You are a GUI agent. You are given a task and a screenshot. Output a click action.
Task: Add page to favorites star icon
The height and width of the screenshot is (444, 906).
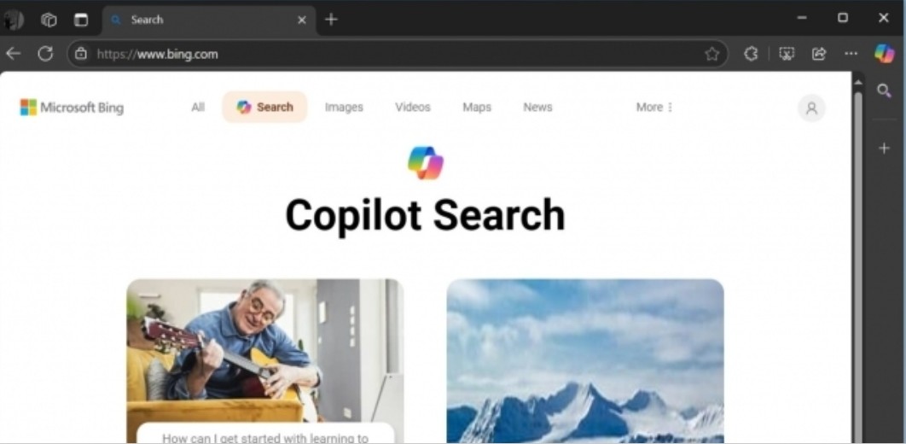(711, 54)
